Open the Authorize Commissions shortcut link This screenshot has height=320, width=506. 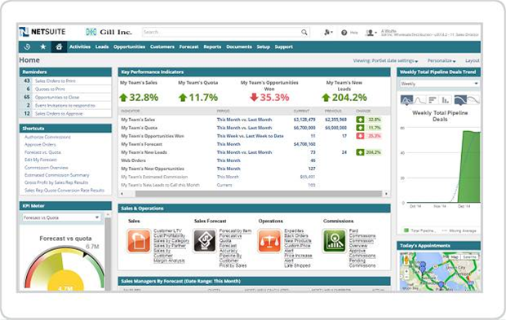click(47, 137)
